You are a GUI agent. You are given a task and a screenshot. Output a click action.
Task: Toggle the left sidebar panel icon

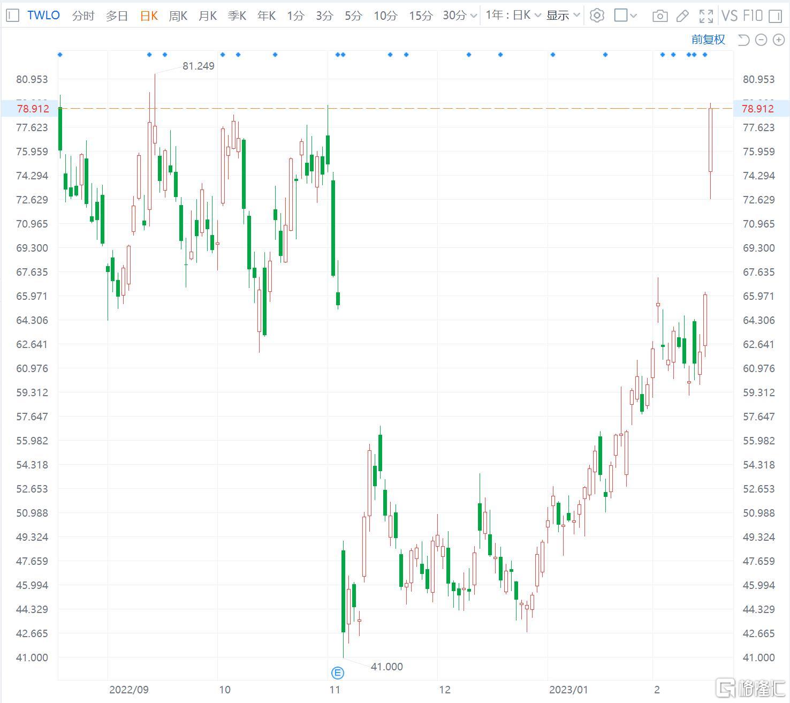(12, 16)
